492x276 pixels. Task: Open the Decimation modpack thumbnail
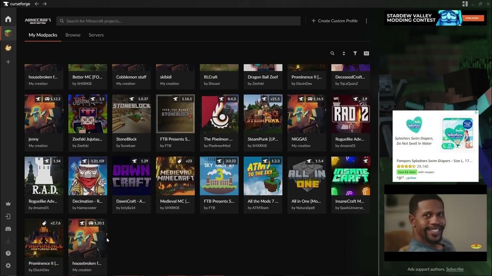[x=88, y=176]
